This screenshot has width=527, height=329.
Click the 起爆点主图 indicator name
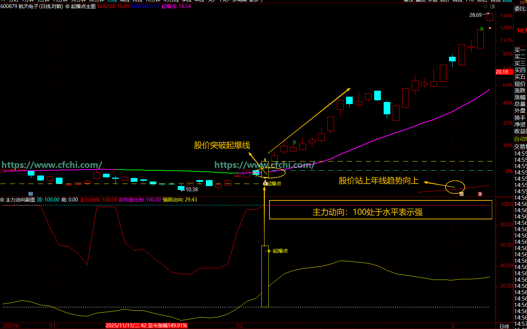83,6
